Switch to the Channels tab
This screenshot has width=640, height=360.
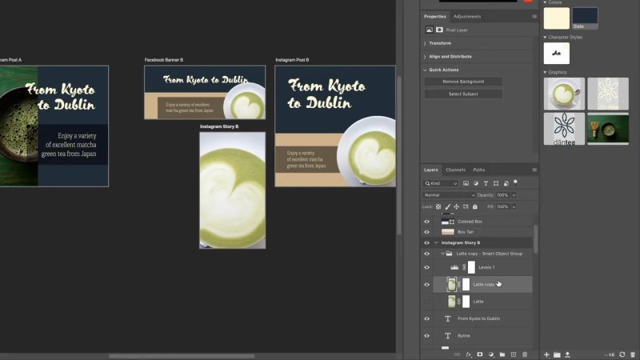pos(455,170)
